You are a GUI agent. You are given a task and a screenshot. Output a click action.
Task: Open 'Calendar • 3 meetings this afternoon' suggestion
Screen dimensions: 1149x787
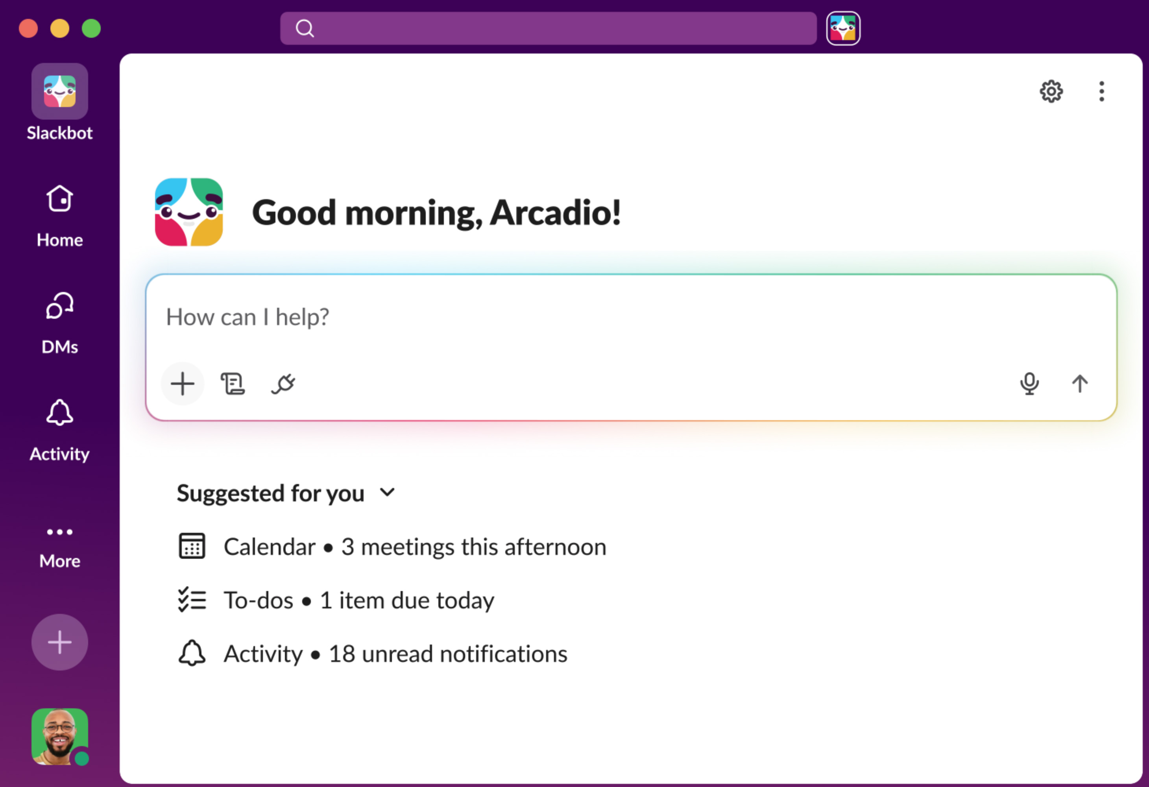(x=392, y=546)
